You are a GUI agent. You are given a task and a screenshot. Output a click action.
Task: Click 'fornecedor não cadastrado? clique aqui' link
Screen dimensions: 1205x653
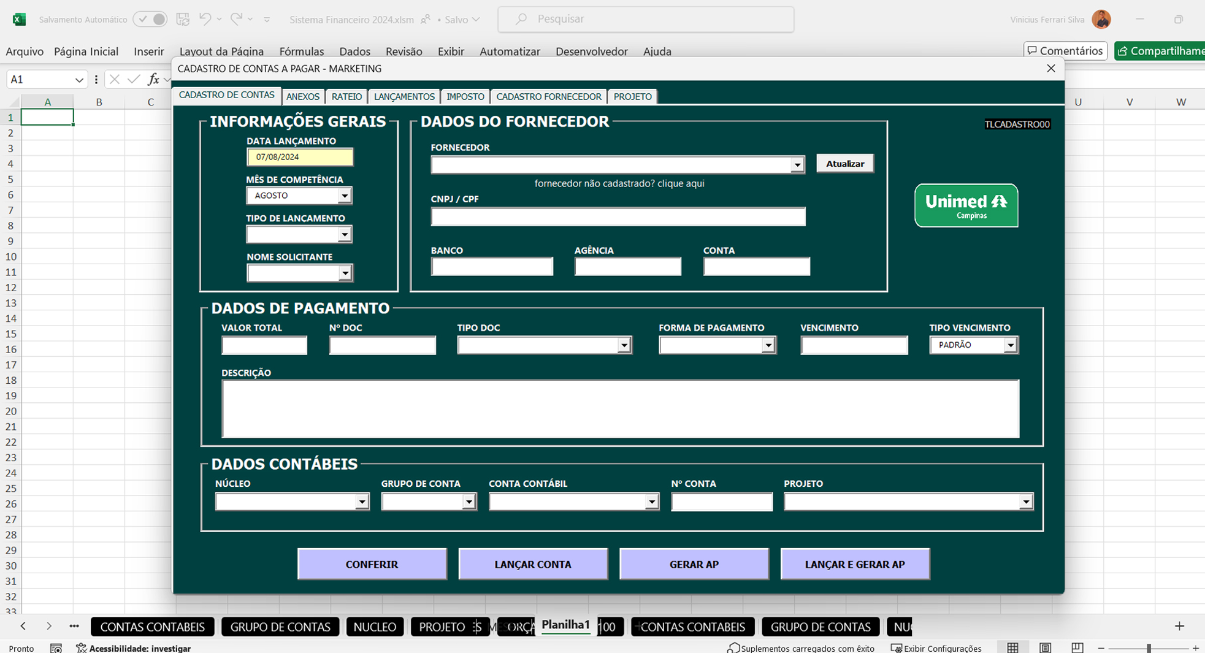click(x=619, y=183)
